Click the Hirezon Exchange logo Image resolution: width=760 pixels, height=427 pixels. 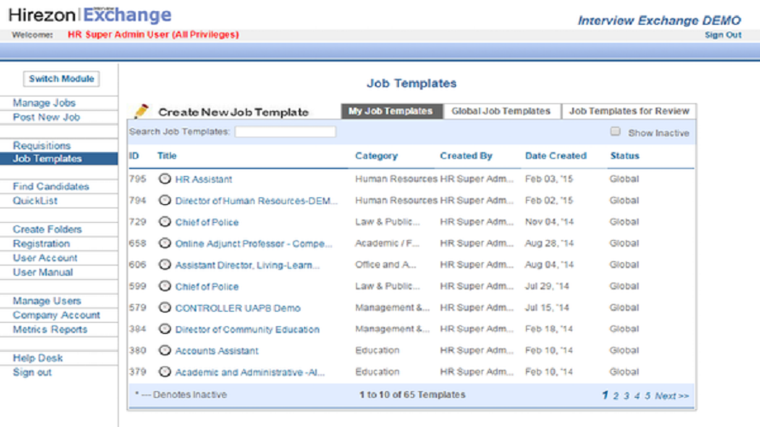(91, 15)
